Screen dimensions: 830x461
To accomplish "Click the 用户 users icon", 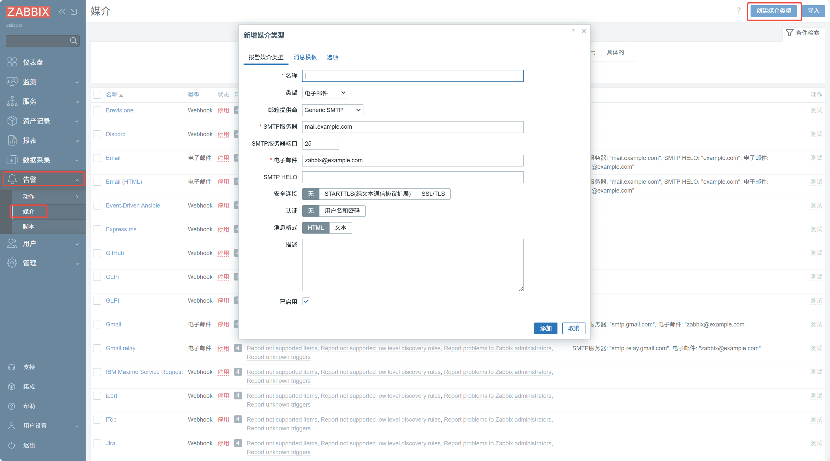I will point(12,243).
